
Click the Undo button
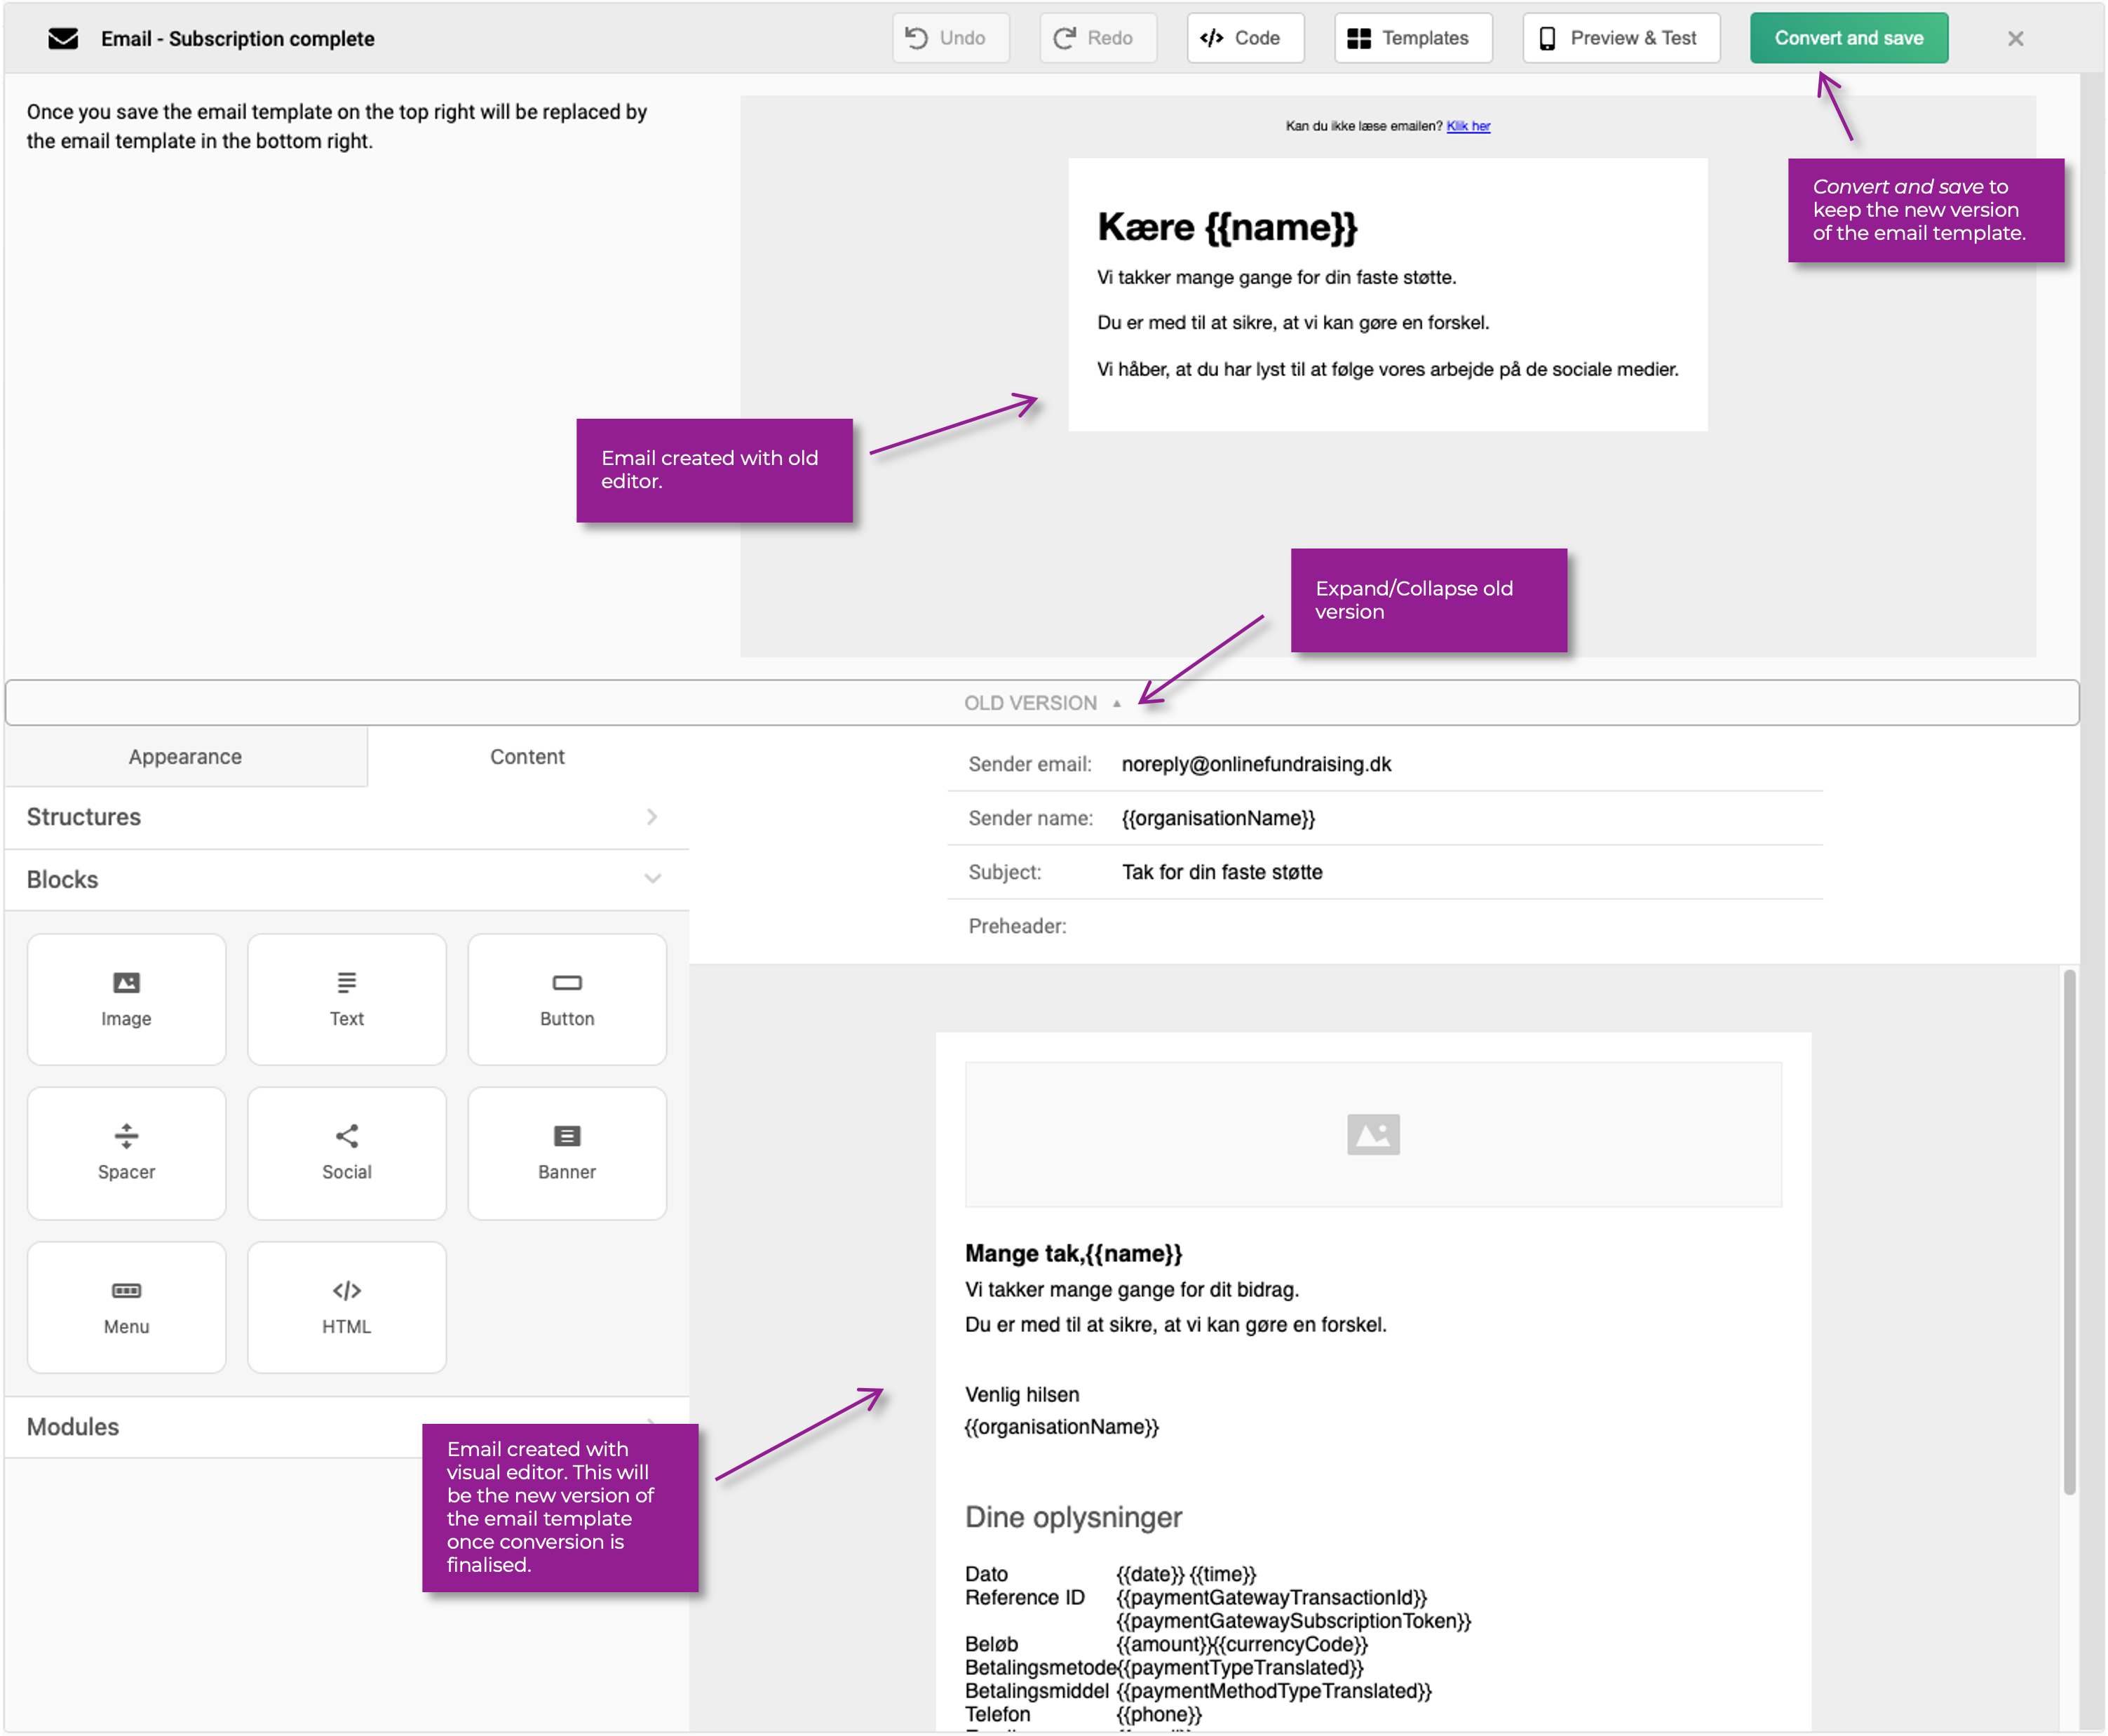pyautogui.click(x=950, y=38)
